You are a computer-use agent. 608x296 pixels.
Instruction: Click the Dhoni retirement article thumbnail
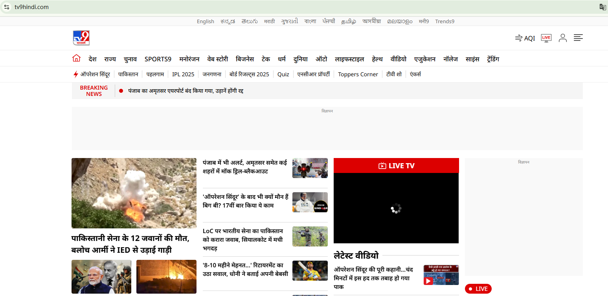click(310, 270)
